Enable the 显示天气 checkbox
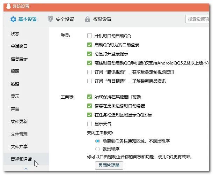 (89, 124)
